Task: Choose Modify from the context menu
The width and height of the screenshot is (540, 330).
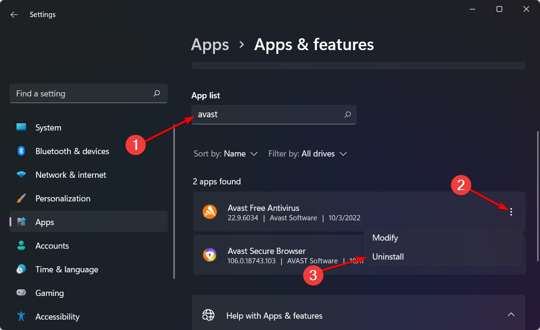Action: tap(385, 238)
